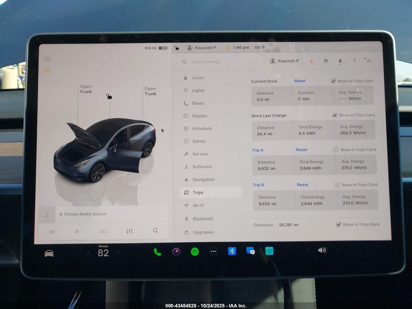
Task: Select the Display settings menu item
Action: coord(199,116)
